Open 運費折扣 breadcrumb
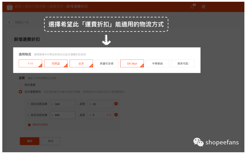 56,6
